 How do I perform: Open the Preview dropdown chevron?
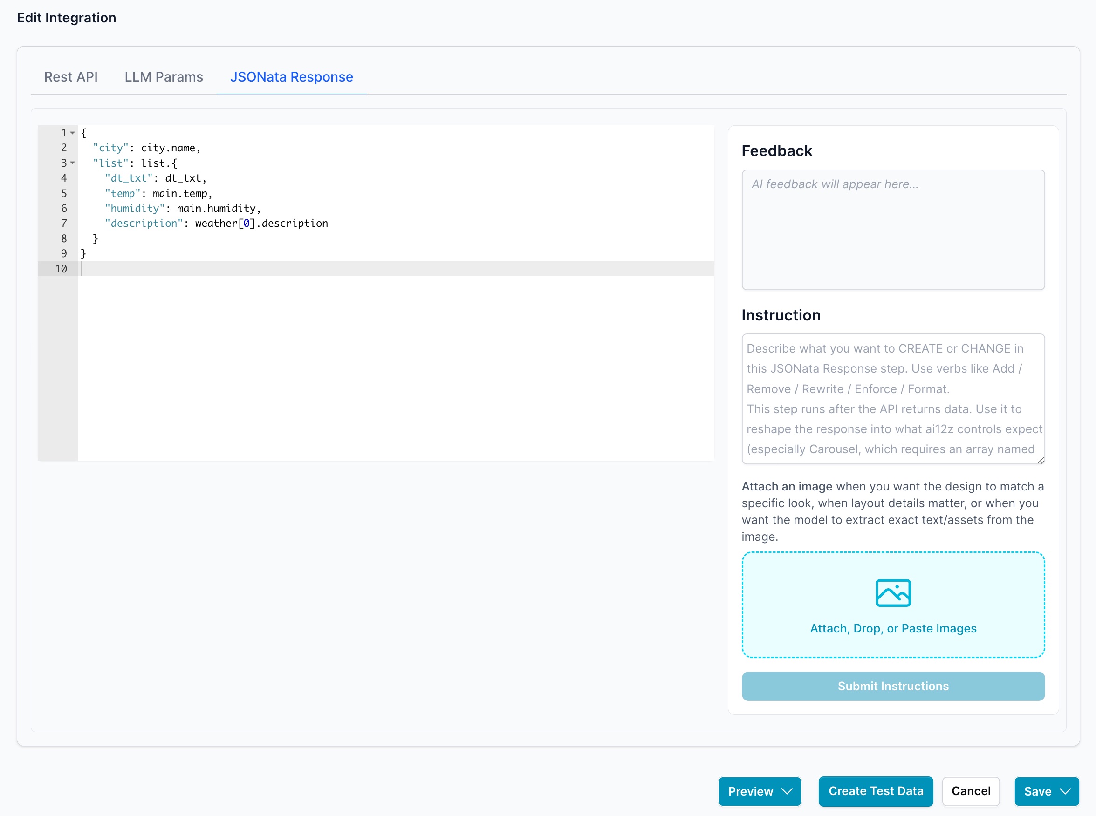point(787,791)
